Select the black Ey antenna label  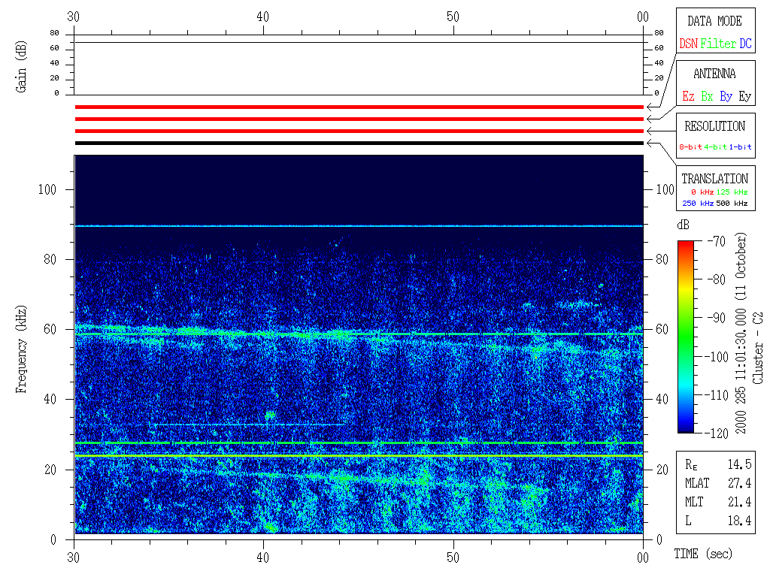(x=744, y=96)
